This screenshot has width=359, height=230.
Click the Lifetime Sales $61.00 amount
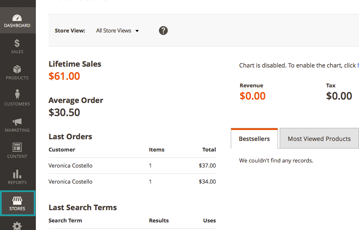[x=64, y=76]
